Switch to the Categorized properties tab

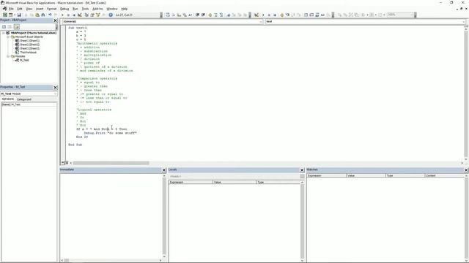(x=24, y=99)
